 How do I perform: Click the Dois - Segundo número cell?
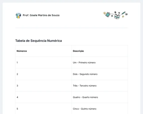100,74
